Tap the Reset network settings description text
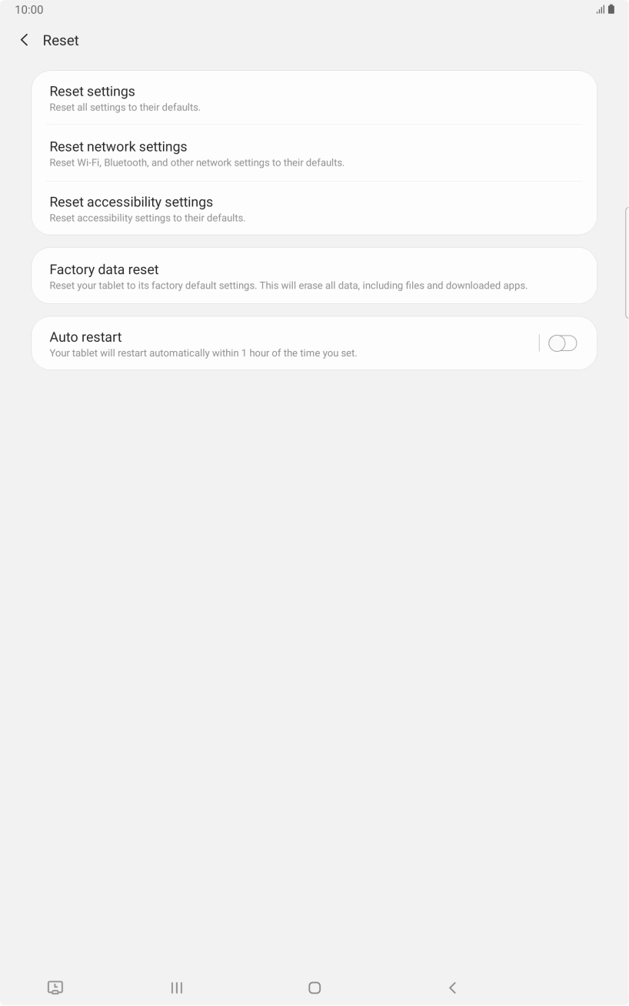629x1006 pixels. 197,162
